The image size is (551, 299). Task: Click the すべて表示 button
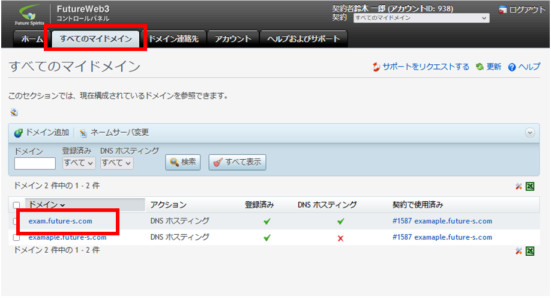(x=237, y=162)
